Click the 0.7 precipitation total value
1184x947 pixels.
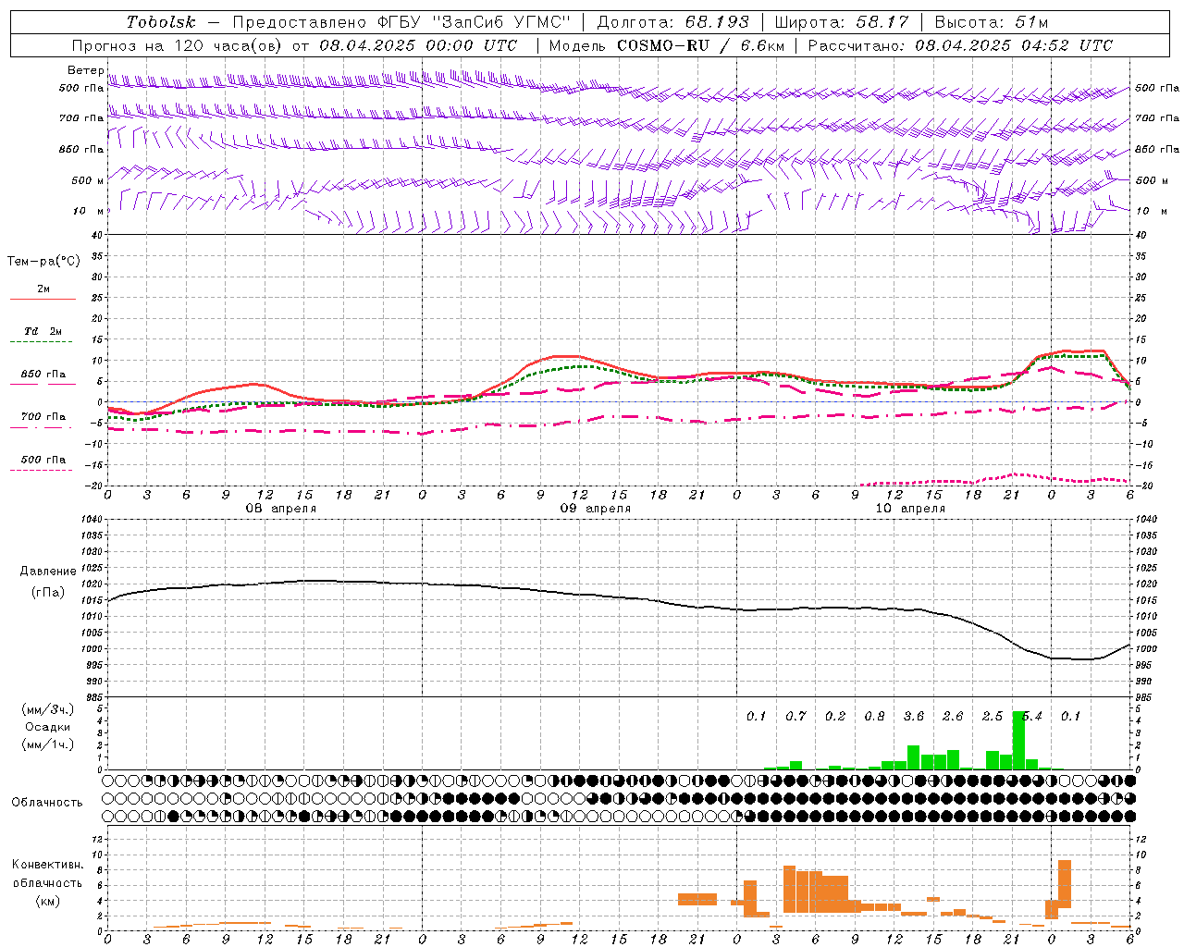[795, 717]
